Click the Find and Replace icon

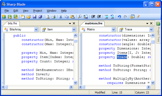tap(86, 17)
